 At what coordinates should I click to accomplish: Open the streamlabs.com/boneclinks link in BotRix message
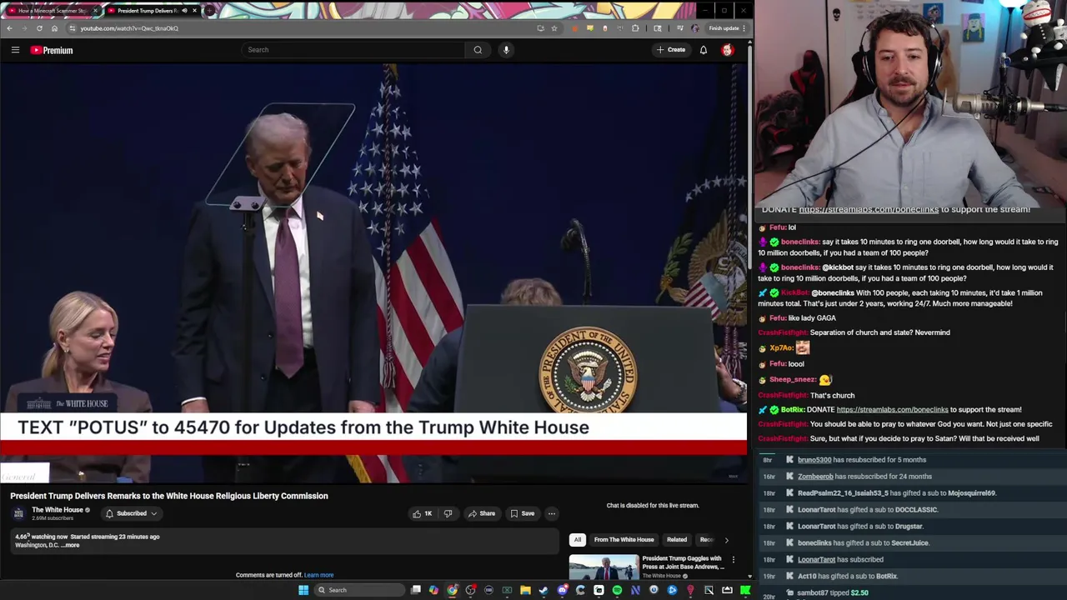tap(892, 410)
